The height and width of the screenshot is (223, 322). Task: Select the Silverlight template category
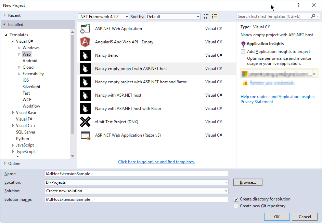point(31,87)
